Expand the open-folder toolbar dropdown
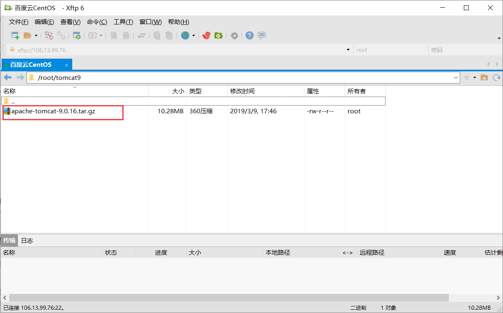Image resolution: width=503 pixels, height=313 pixels. tap(35, 35)
